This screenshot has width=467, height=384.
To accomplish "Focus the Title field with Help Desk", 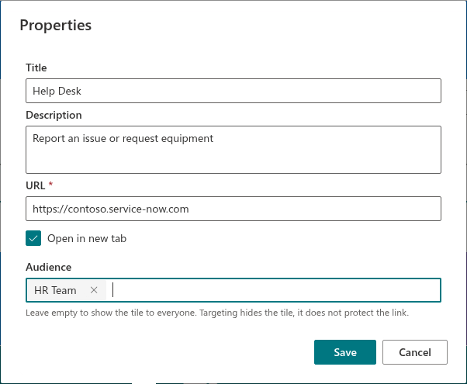I will coord(233,91).
